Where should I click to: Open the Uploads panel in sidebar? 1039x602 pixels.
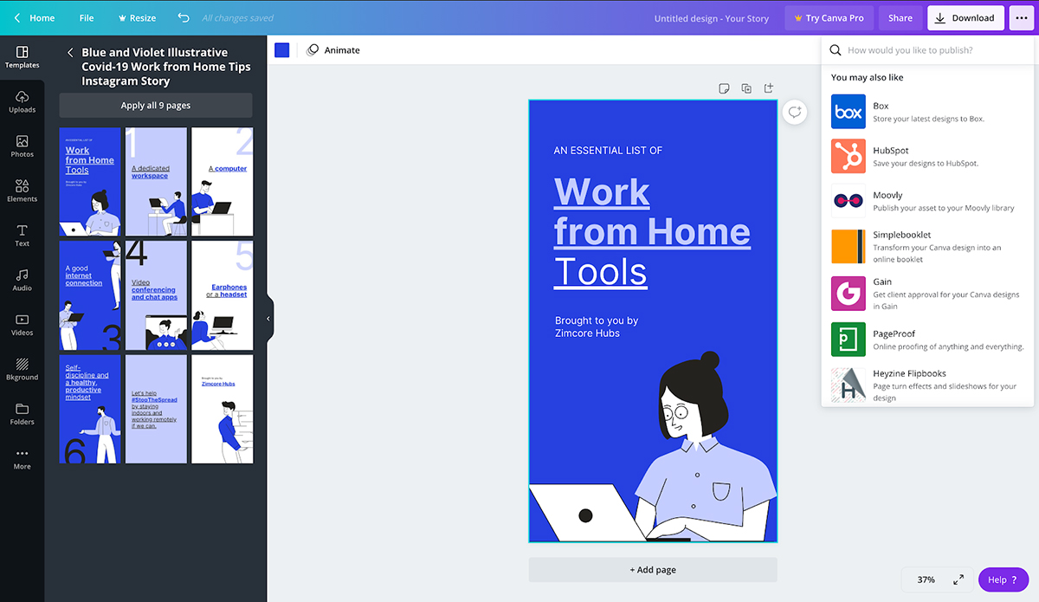click(x=22, y=100)
